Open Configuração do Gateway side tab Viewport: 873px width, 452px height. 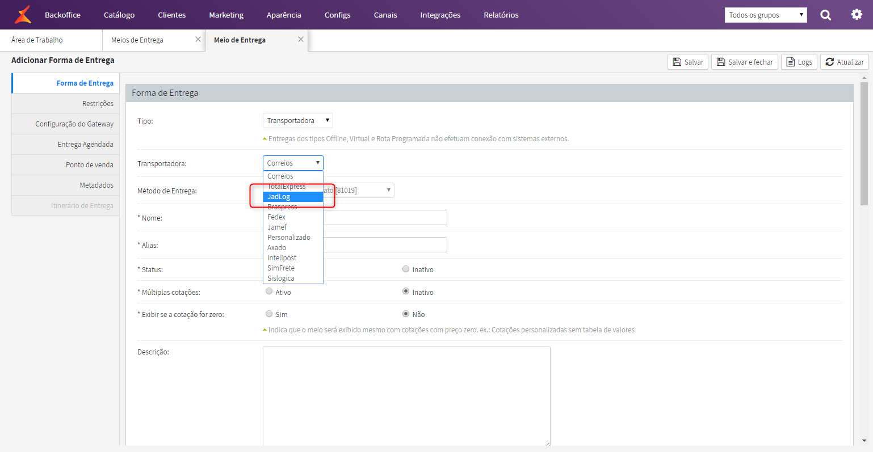66,124
